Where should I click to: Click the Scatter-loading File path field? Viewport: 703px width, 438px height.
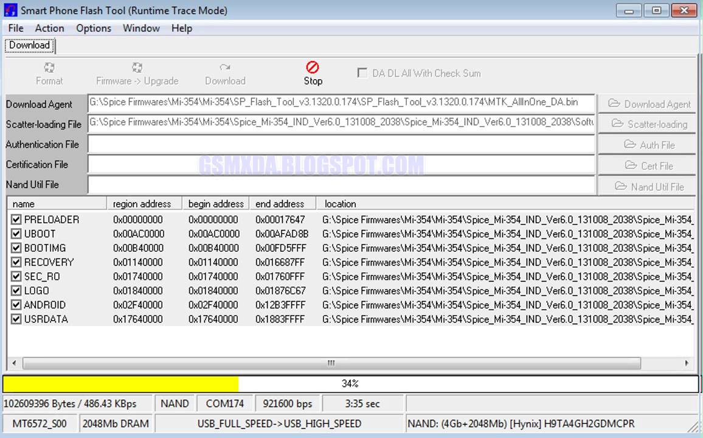coord(341,123)
